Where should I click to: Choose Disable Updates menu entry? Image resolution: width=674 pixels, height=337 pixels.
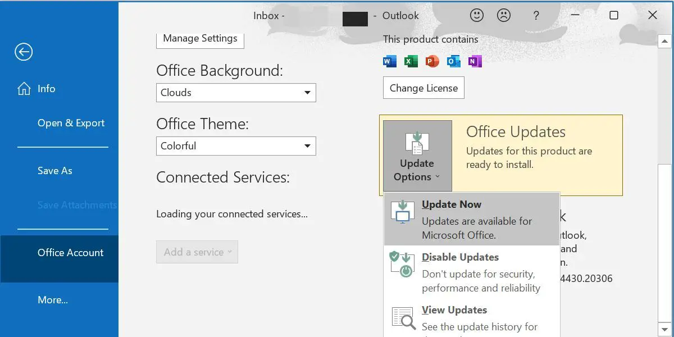point(472,272)
